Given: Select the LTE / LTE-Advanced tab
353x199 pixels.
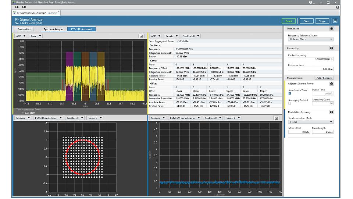Looking at the screenshot, I should click(82, 29).
